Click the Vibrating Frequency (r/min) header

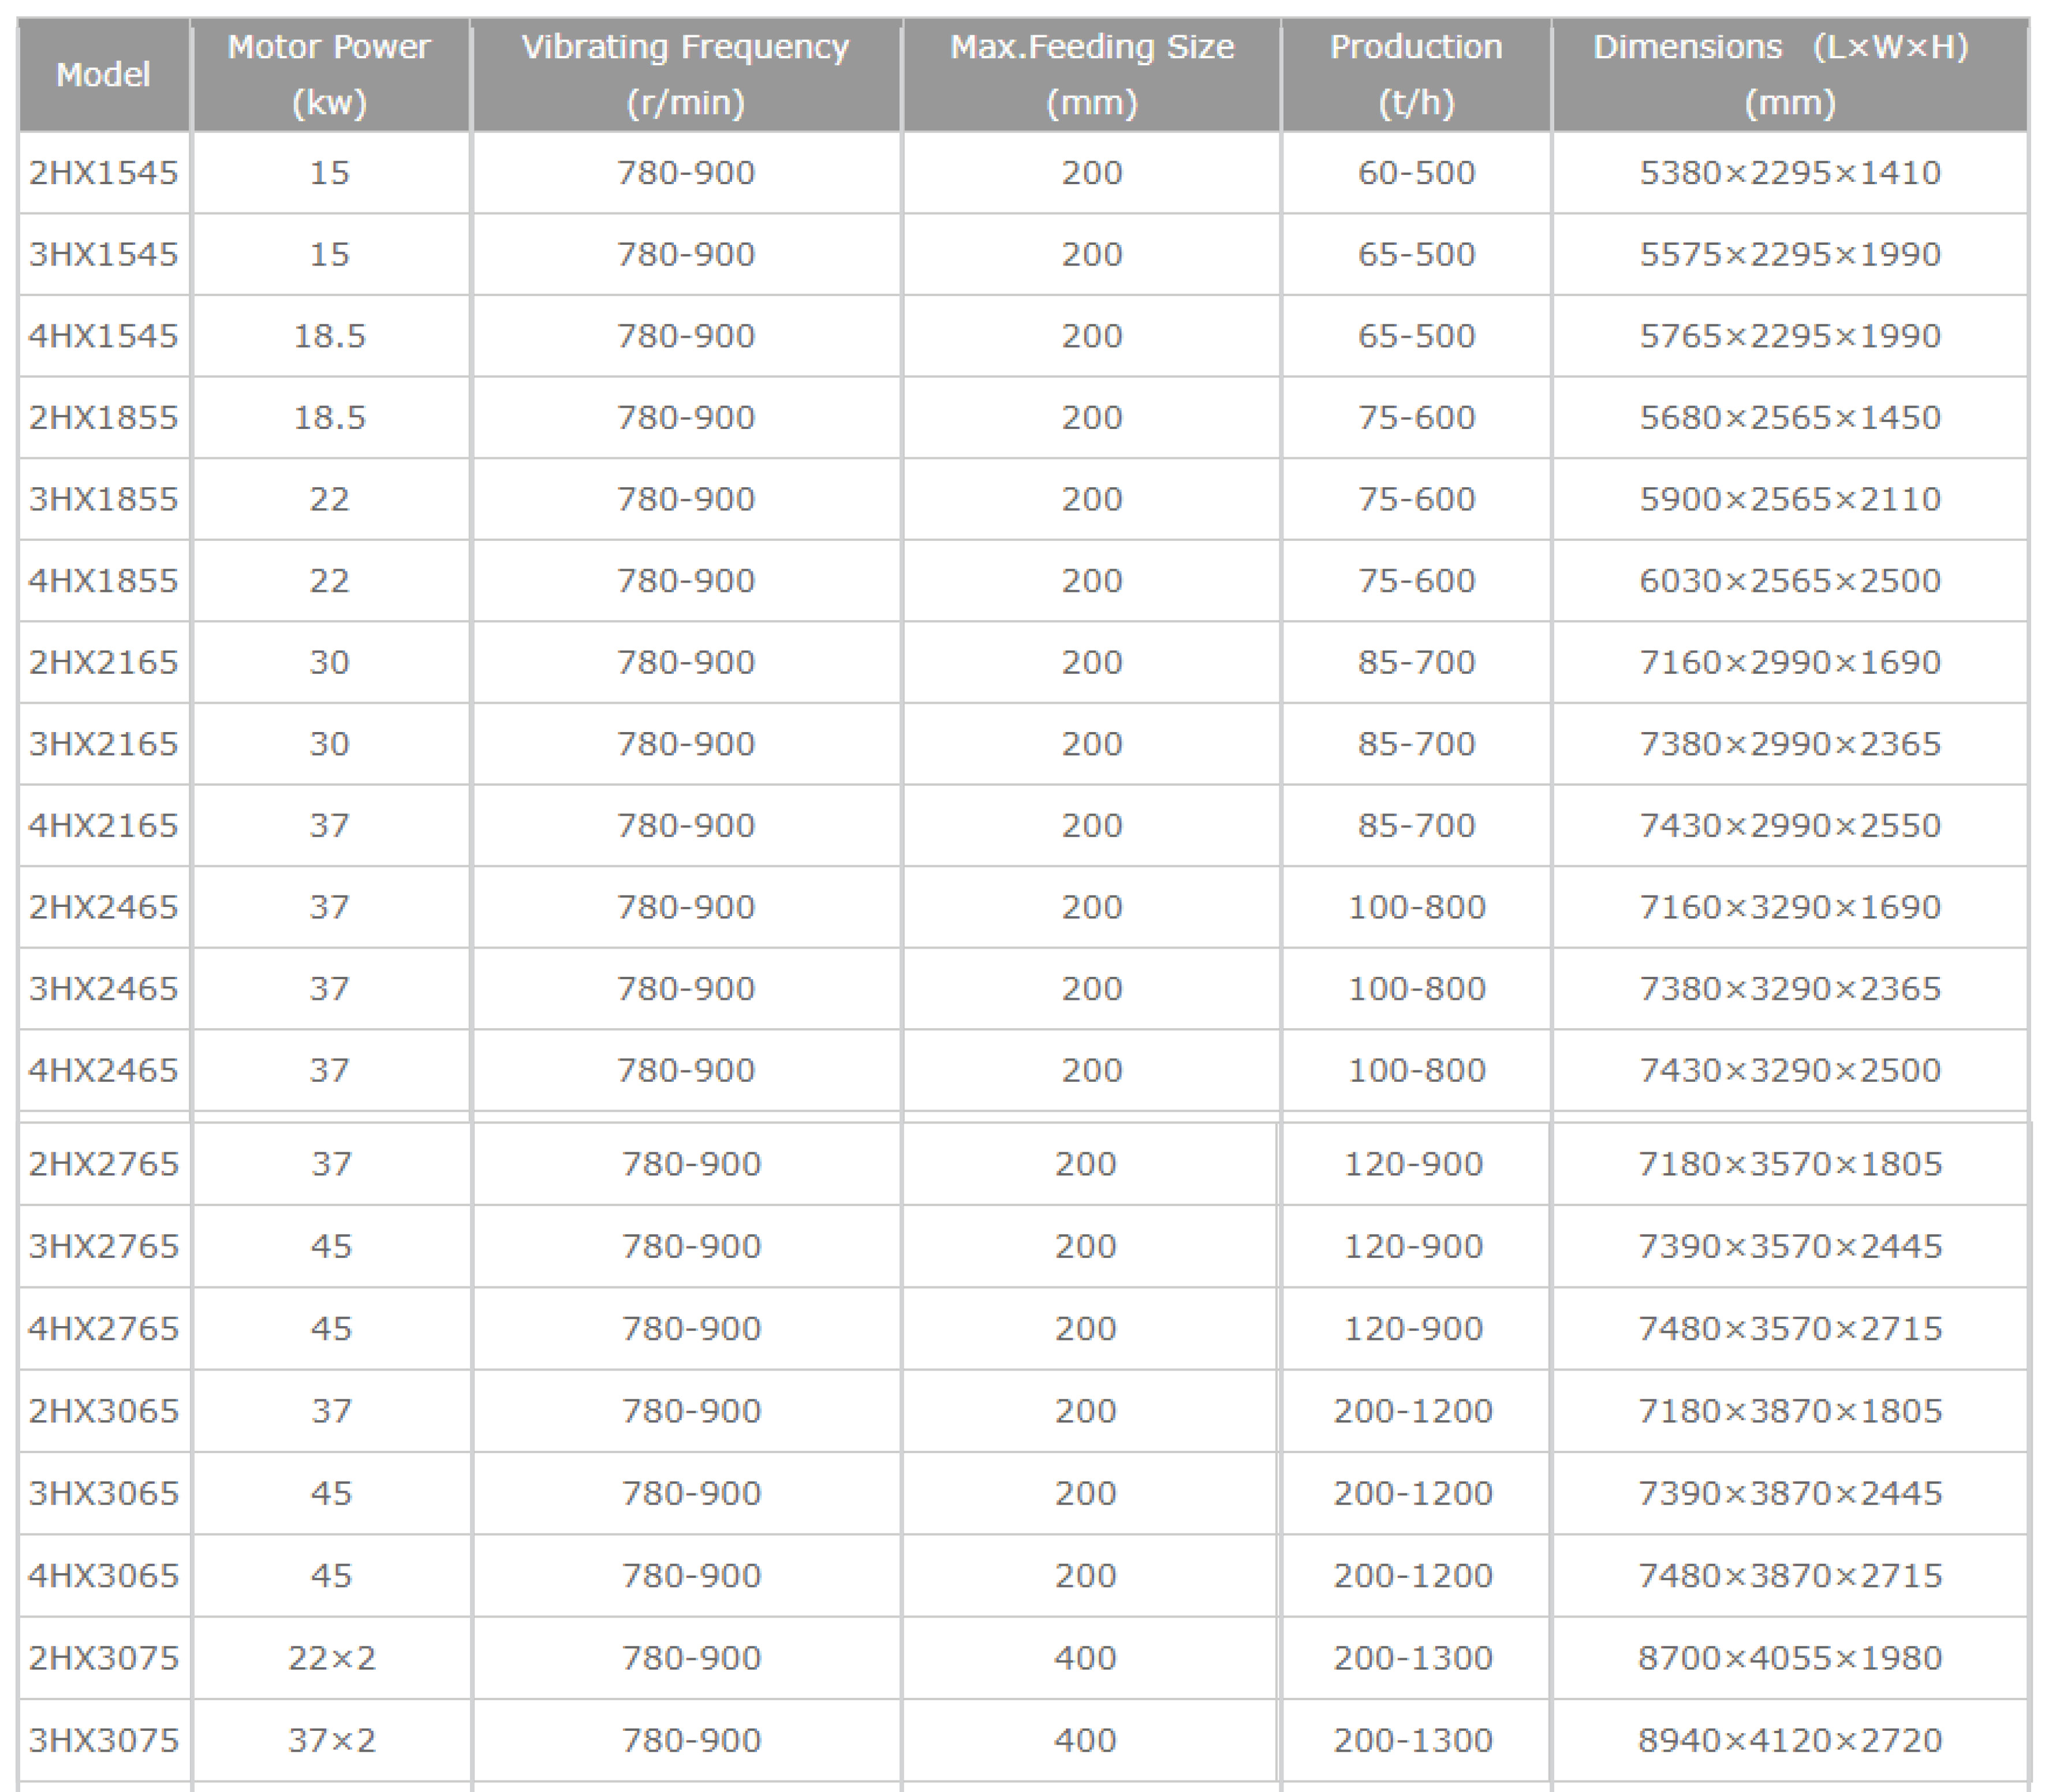[685, 75]
